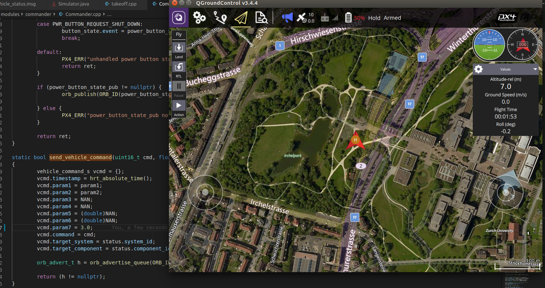The image size is (545, 288).
Task: Click the Ground Speed (m/s) label
Action: tap(506, 95)
